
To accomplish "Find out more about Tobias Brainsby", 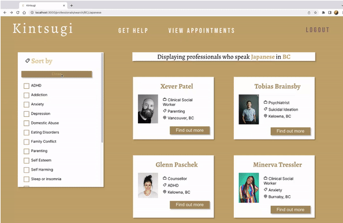I will (290, 131).
